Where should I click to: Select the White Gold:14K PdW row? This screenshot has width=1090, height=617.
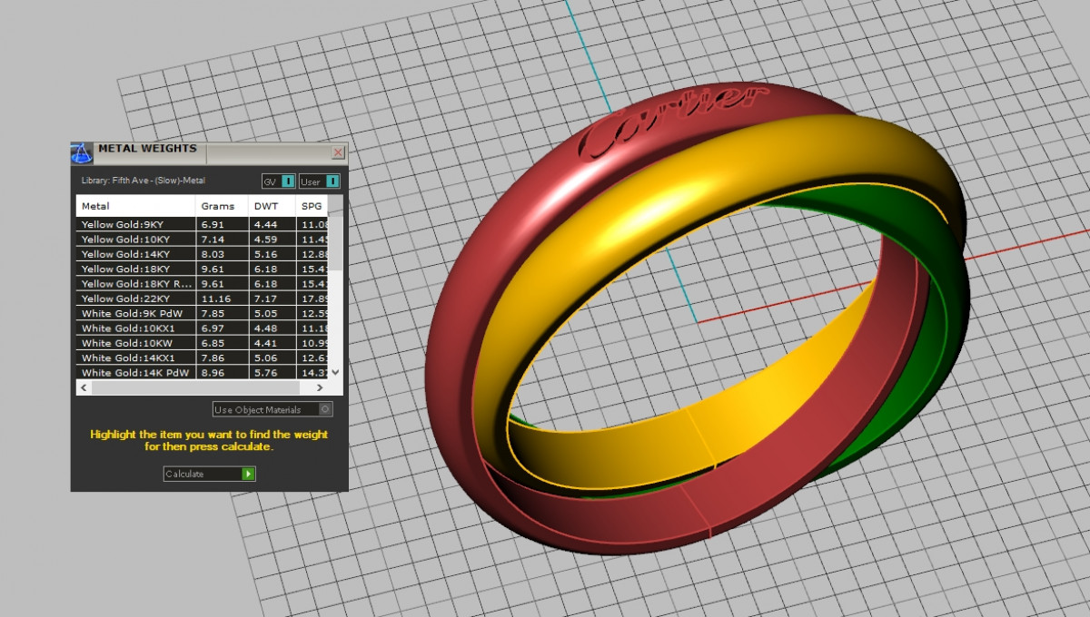point(136,372)
